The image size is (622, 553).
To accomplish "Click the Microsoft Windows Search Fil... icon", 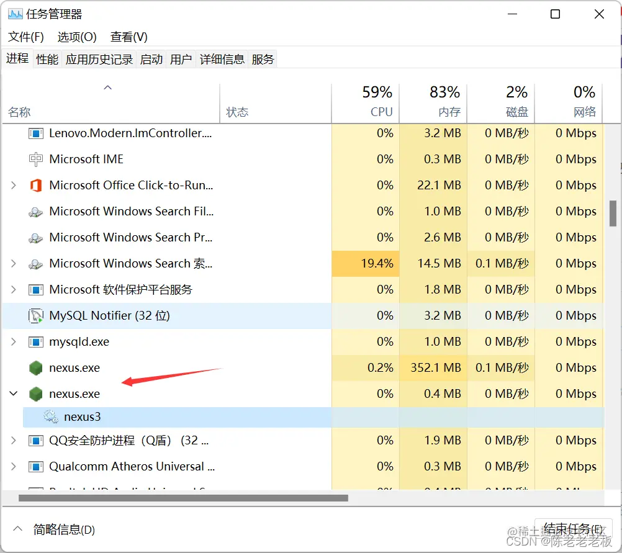I will tap(36, 212).
